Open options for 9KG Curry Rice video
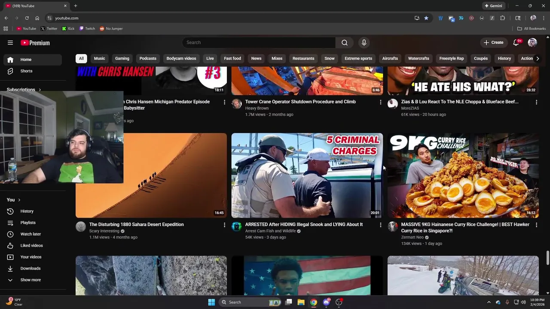This screenshot has width=550, height=309. [x=536, y=225]
